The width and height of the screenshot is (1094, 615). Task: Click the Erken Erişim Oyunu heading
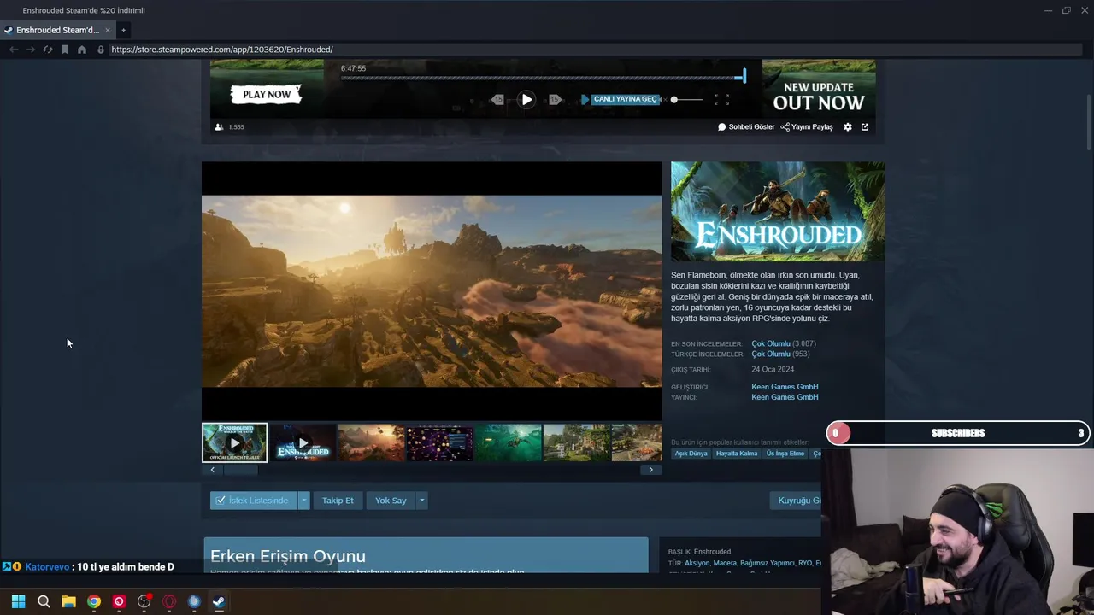(x=288, y=556)
